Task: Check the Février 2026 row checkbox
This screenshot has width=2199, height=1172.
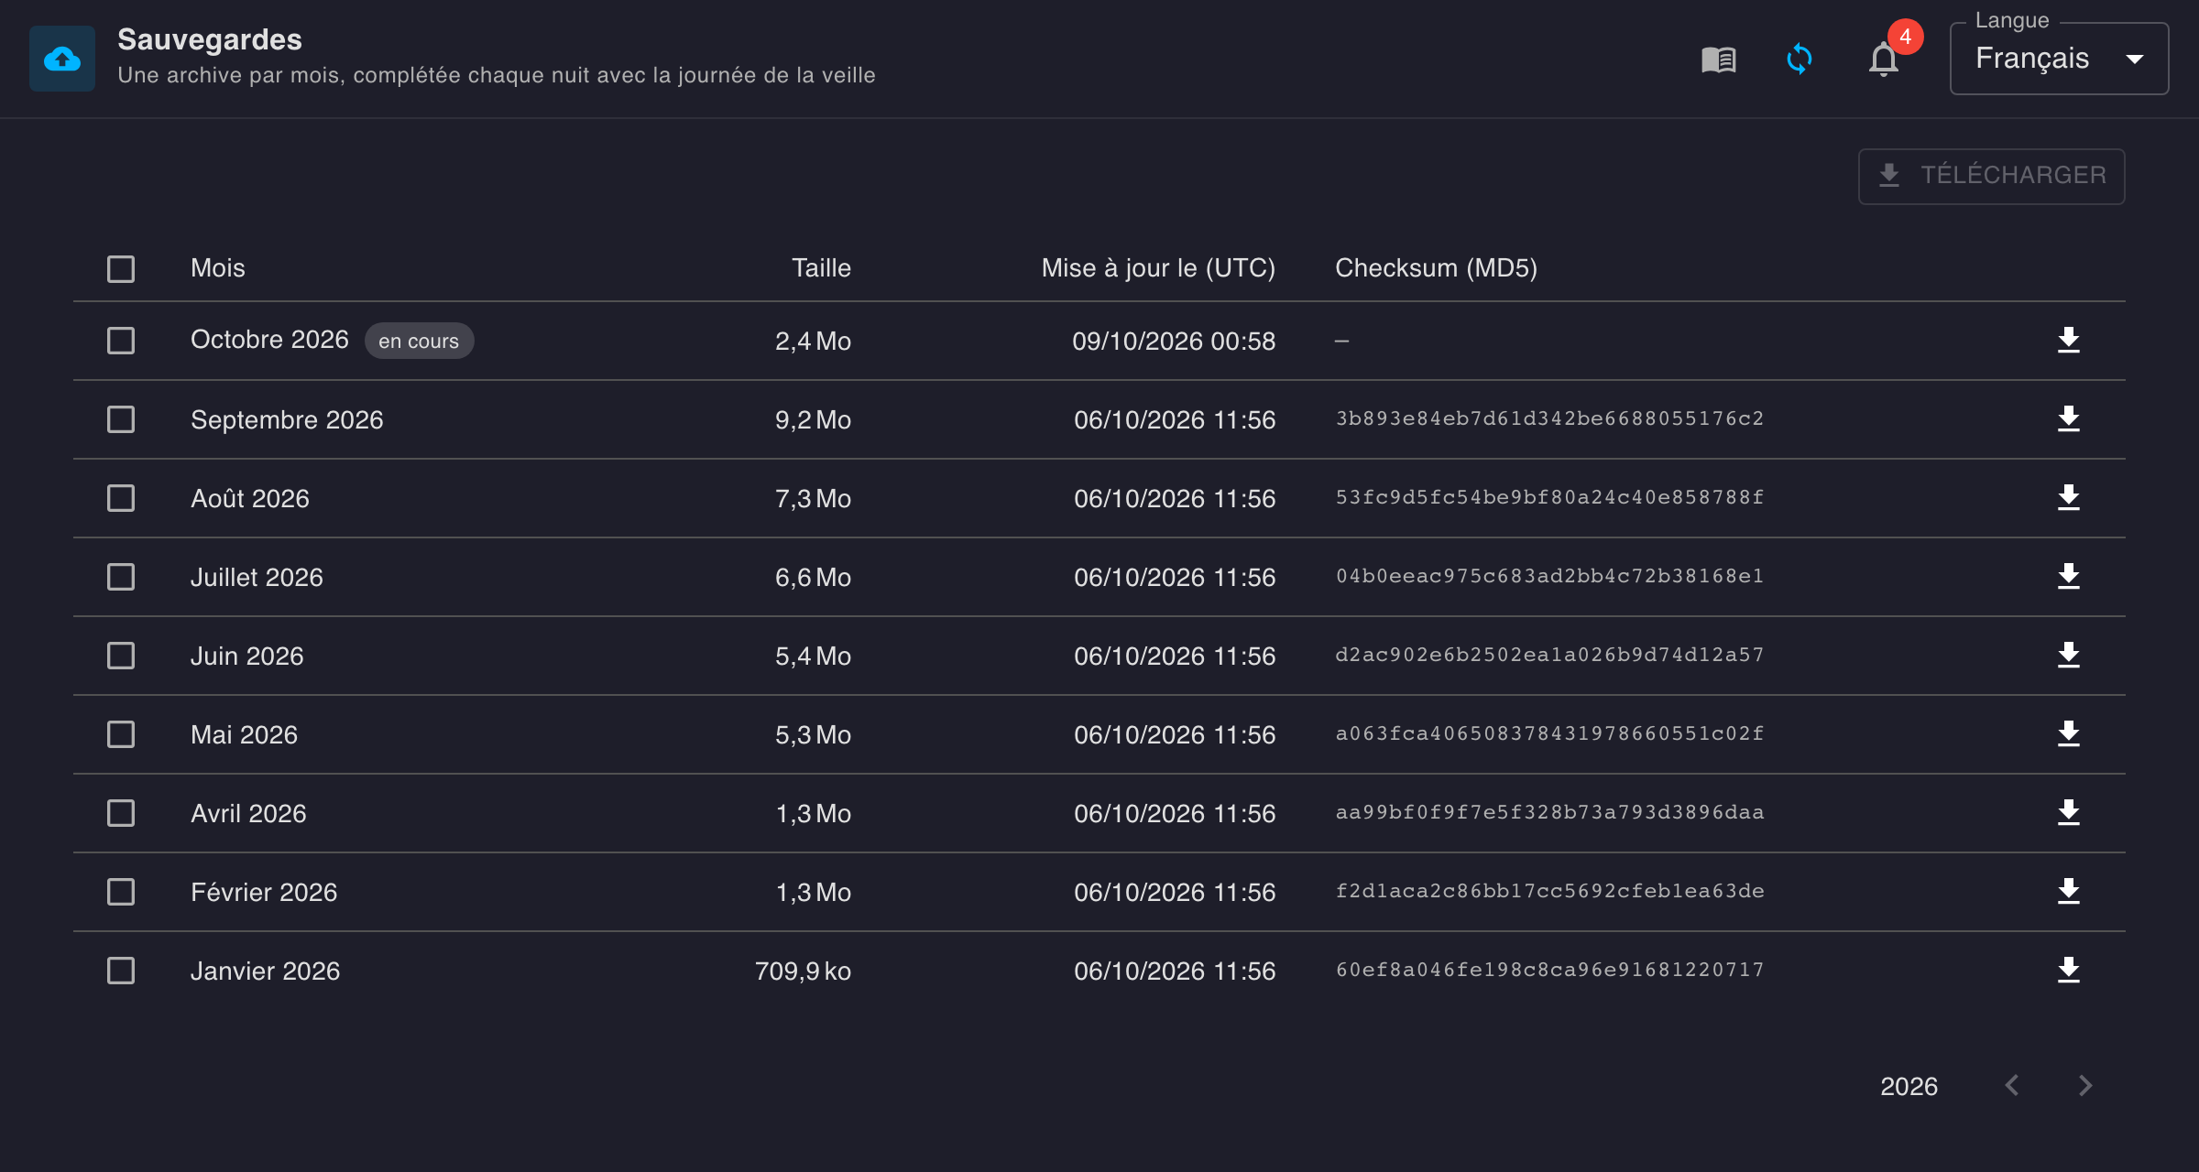Action: click(121, 892)
